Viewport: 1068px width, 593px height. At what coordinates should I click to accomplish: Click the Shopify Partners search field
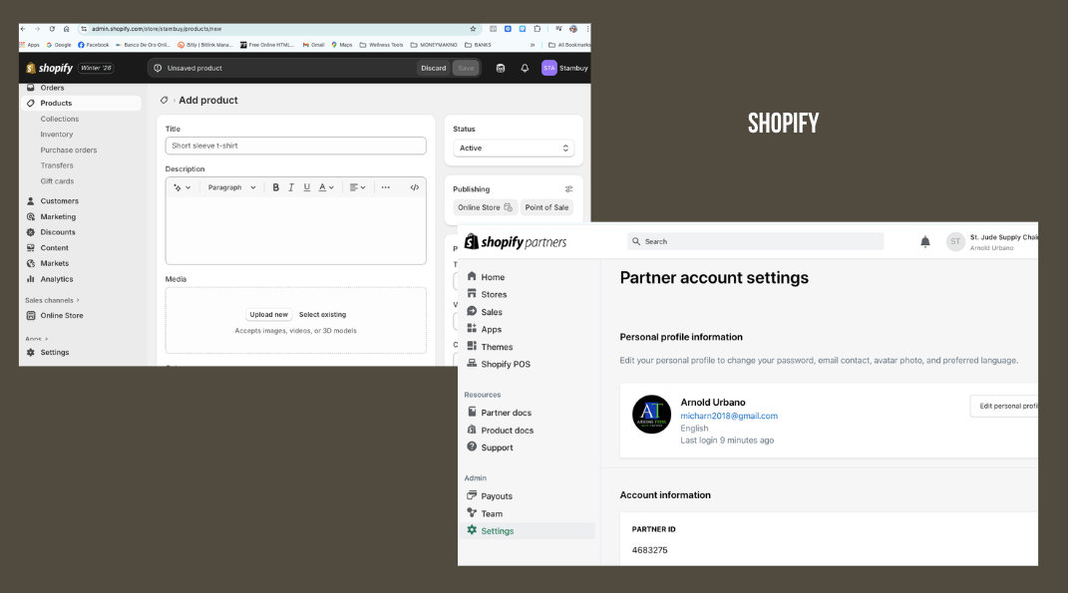coord(755,242)
